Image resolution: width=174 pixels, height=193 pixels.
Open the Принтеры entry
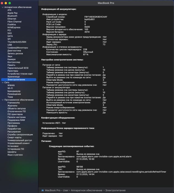click(13, 71)
